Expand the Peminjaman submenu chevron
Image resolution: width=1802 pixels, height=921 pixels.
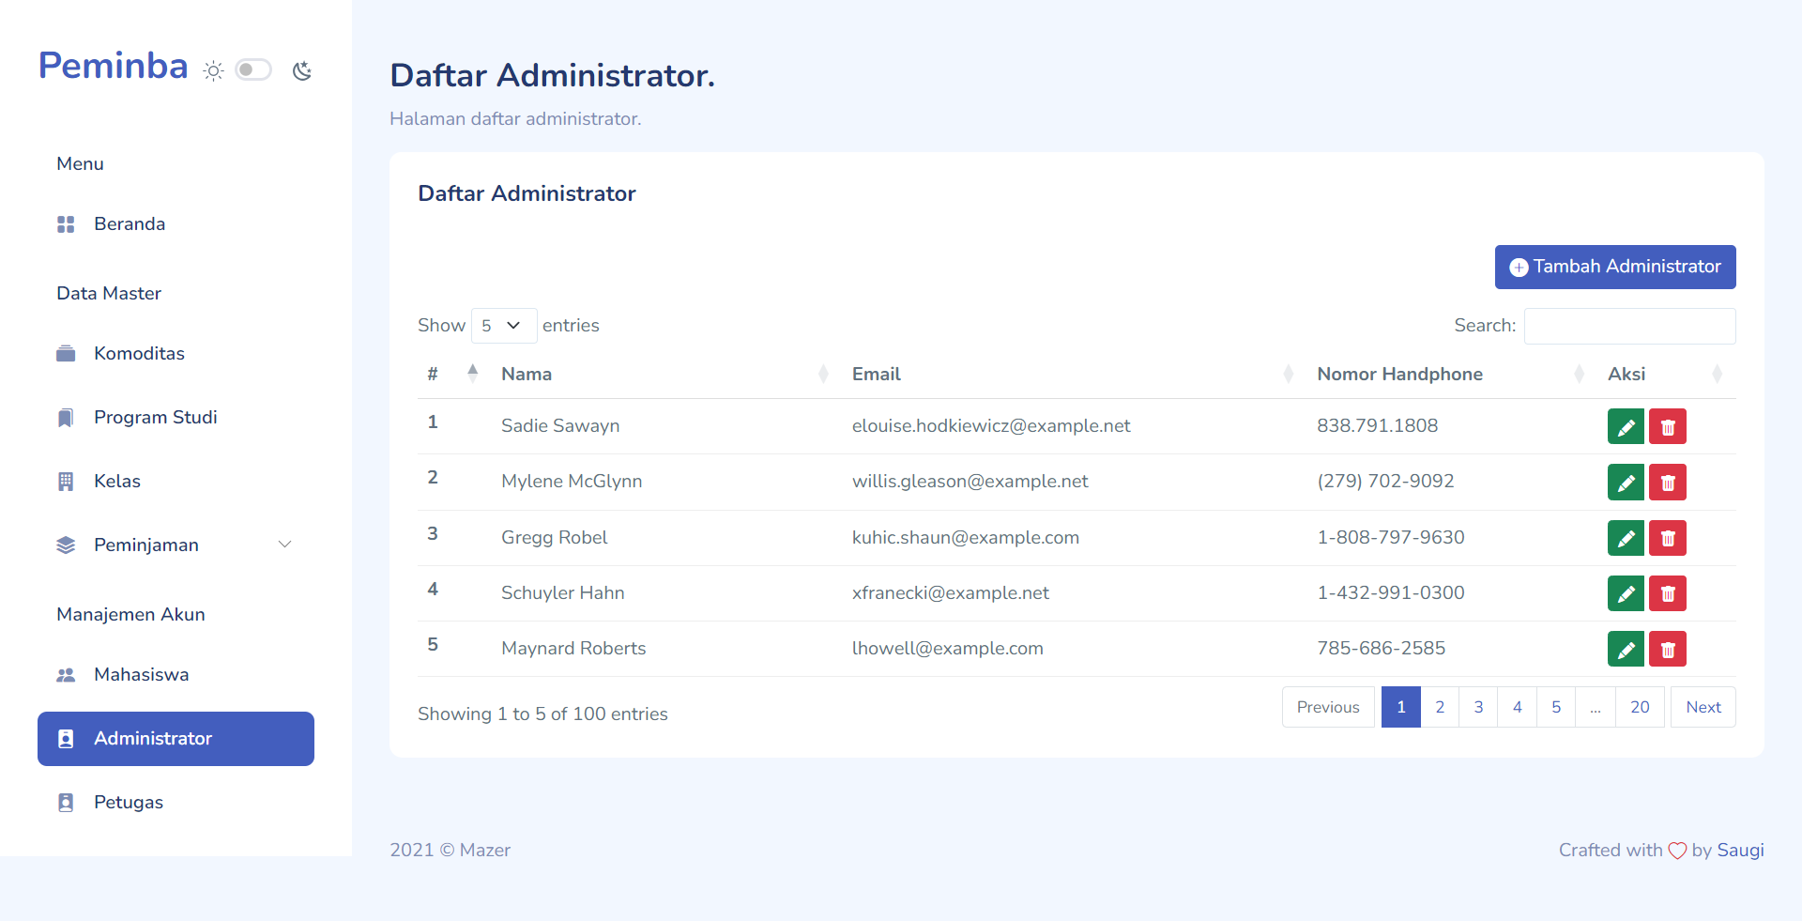coord(285,545)
